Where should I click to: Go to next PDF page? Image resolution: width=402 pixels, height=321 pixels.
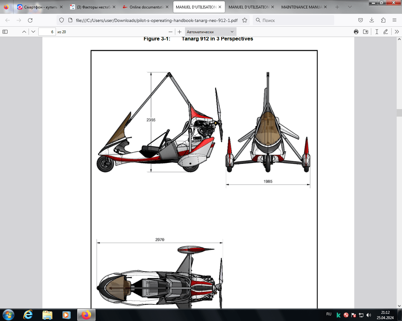pos(33,32)
